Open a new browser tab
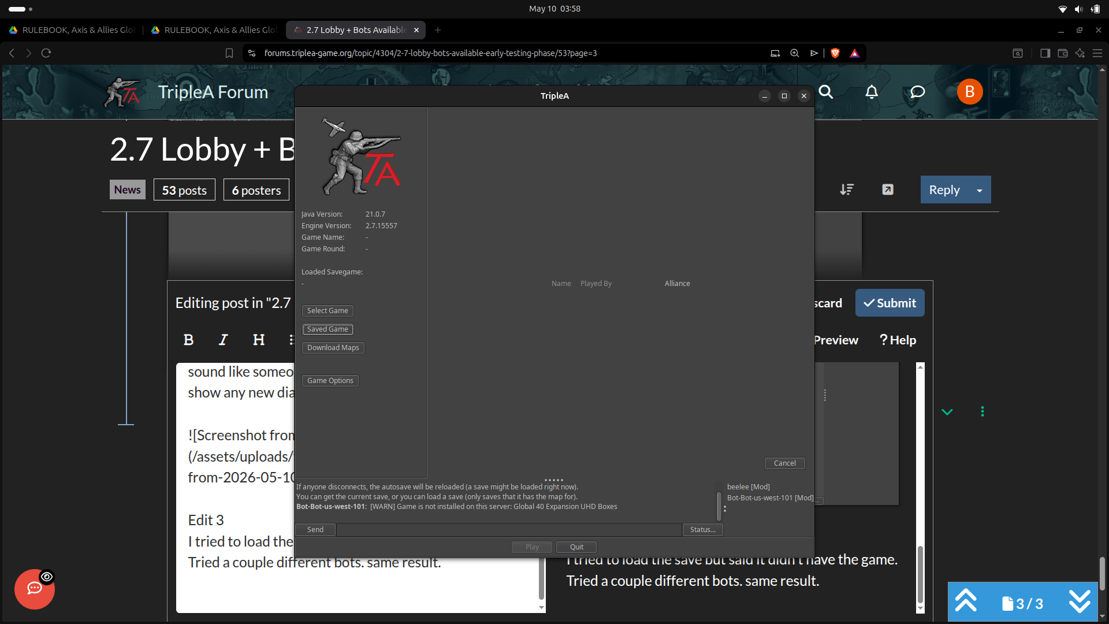 coord(438,30)
